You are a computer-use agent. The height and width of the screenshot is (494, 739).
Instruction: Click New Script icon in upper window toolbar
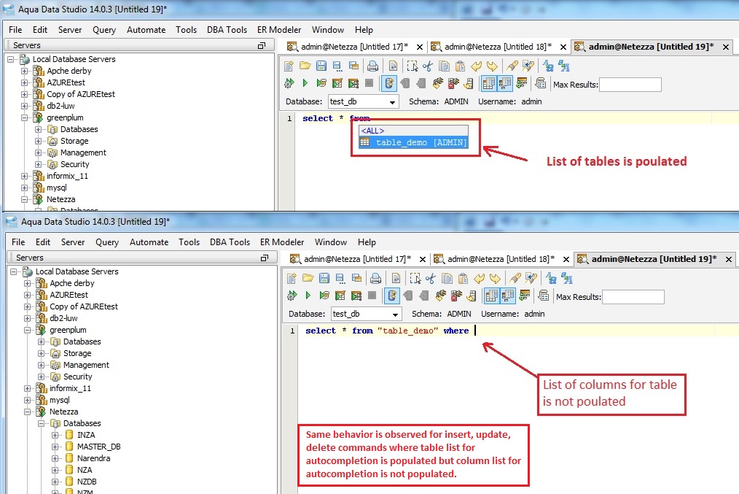coord(289,66)
